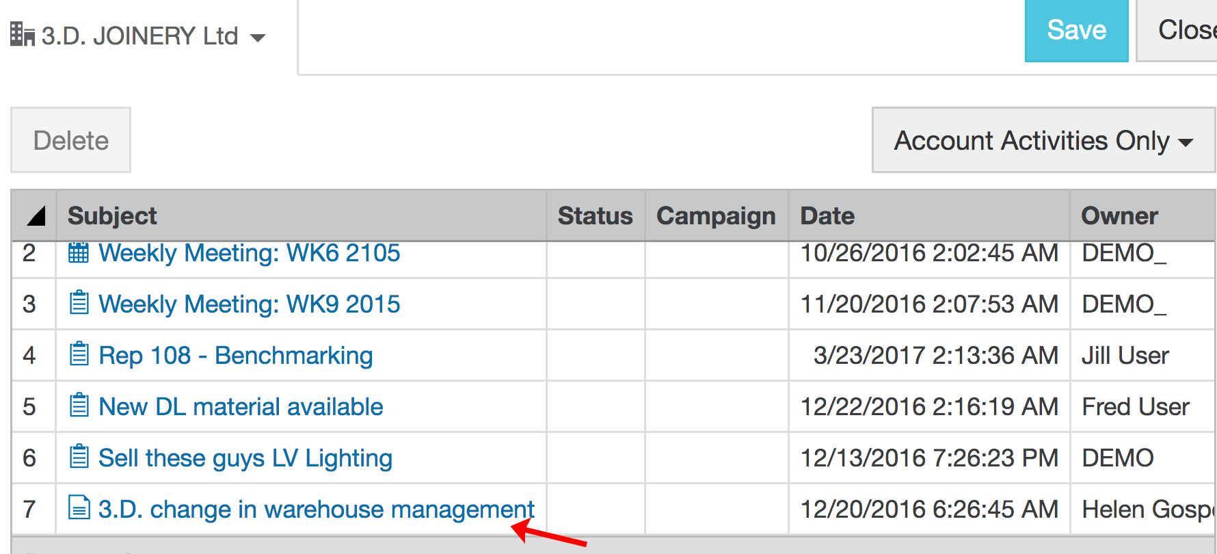Sort activities by Owner column header
This screenshot has height=554, width=1217.
coord(1119,216)
